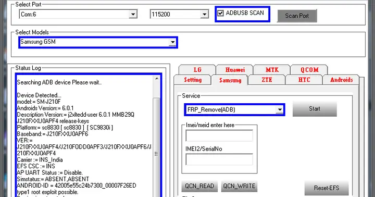Image resolution: width=375 pixels, height=197 pixels.
Task: Switch to the LG tab
Action: 197,70
